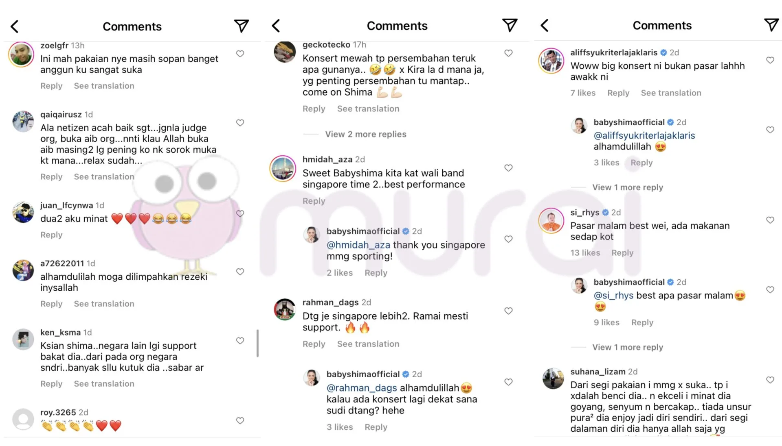Open the @hmidah_aza mention in babyshimaofficial's reply
Viewport: 782px width, 446px height.
point(358,245)
